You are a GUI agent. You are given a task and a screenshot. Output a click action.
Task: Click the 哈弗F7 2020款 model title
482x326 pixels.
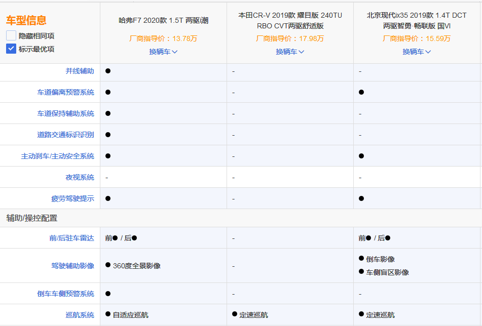tap(163, 21)
